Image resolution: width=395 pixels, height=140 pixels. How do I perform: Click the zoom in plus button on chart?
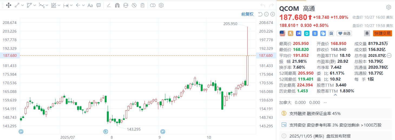coord(272,14)
